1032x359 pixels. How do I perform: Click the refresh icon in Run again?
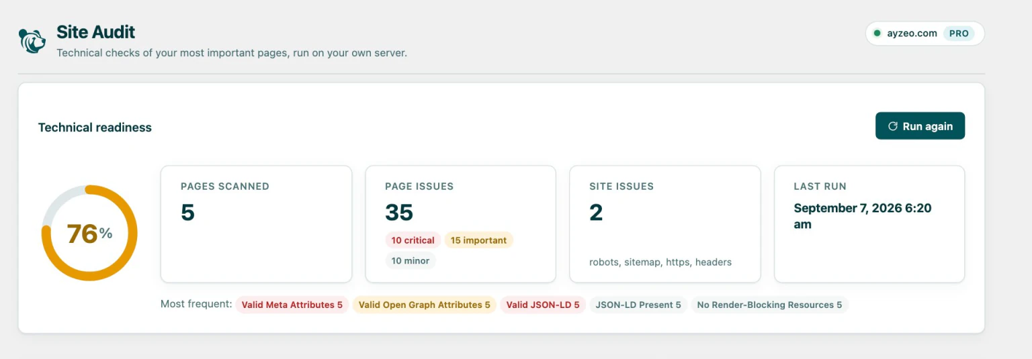(893, 126)
